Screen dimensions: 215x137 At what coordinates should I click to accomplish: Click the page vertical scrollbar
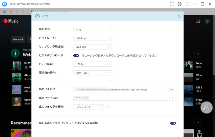(x=214, y=45)
